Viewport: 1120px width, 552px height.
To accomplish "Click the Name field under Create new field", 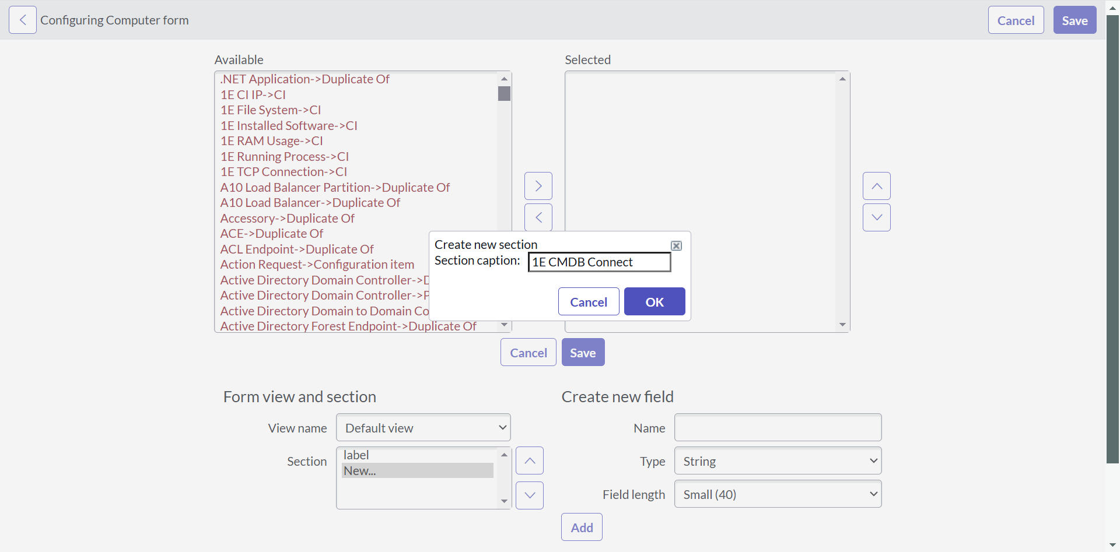I will [x=777, y=428].
